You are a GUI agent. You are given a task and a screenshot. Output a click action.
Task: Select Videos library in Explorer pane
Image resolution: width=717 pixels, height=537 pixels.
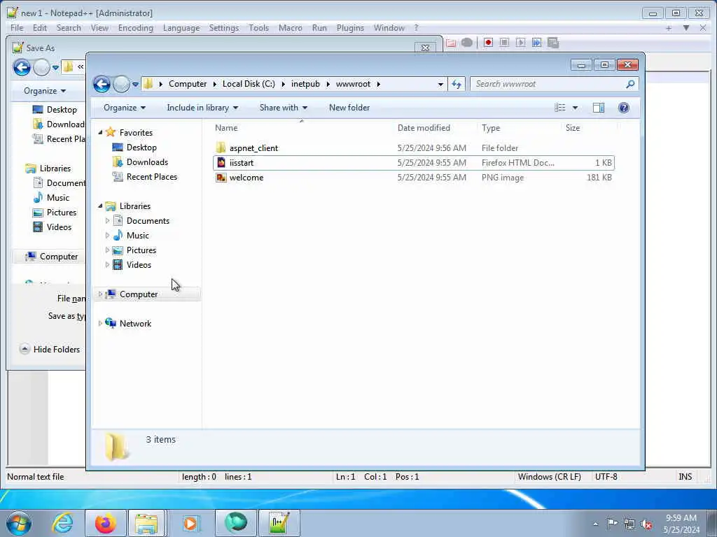[x=139, y=265]
